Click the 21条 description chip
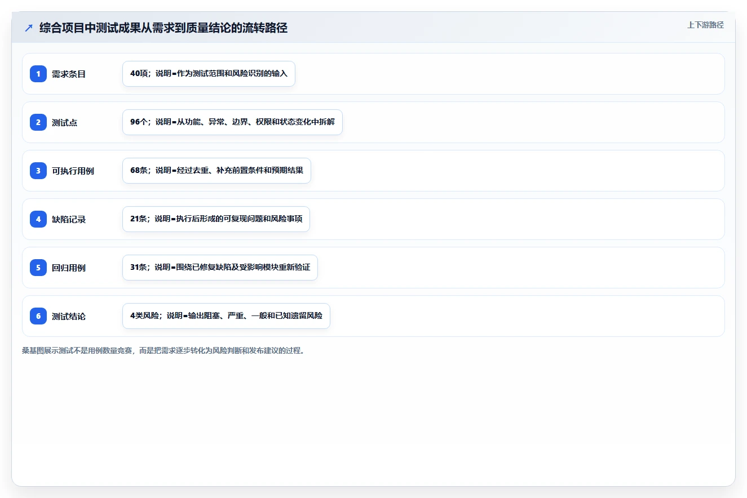747x498 pixels. pyautogui.click(x=216, y=219)
